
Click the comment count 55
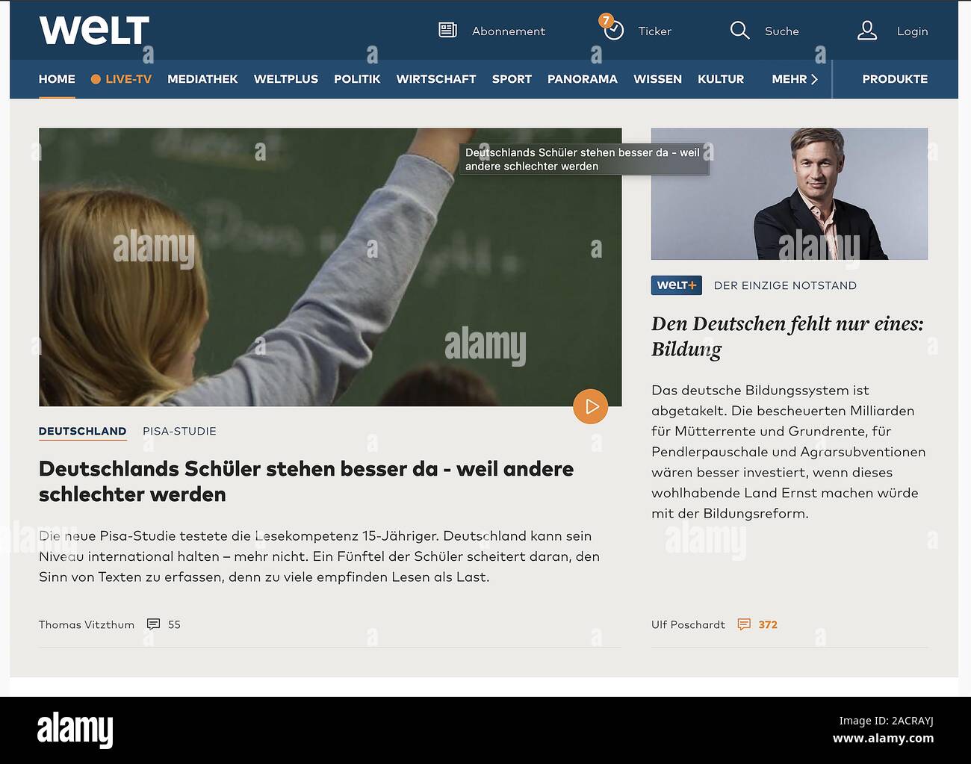click(x=174, y=625)
